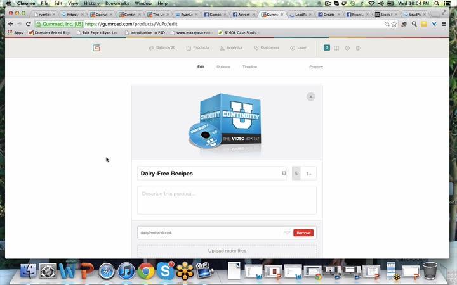Screen dimensions: 457x285
Task: Open the Trash in the dock
Action: pyautogui.click(x=430, y=271)
